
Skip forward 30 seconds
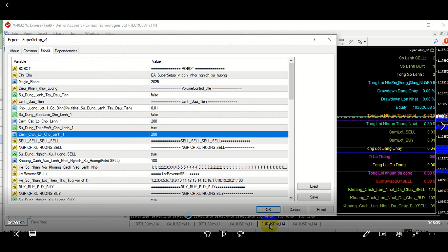240,234
